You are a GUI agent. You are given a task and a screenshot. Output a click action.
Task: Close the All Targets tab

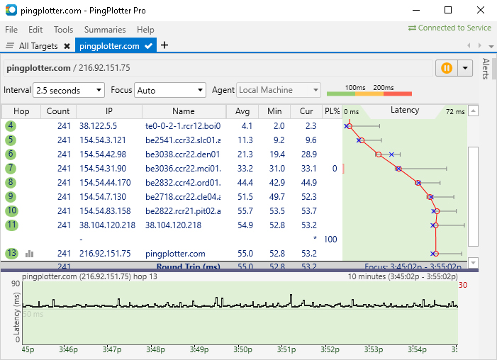coord(67,46)
